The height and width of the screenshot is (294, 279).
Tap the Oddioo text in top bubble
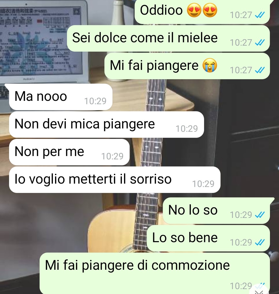(x=161, y=10)
